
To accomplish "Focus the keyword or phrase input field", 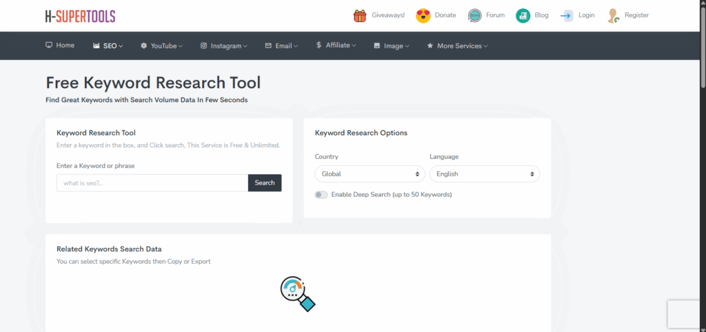I will click(152, 183).
